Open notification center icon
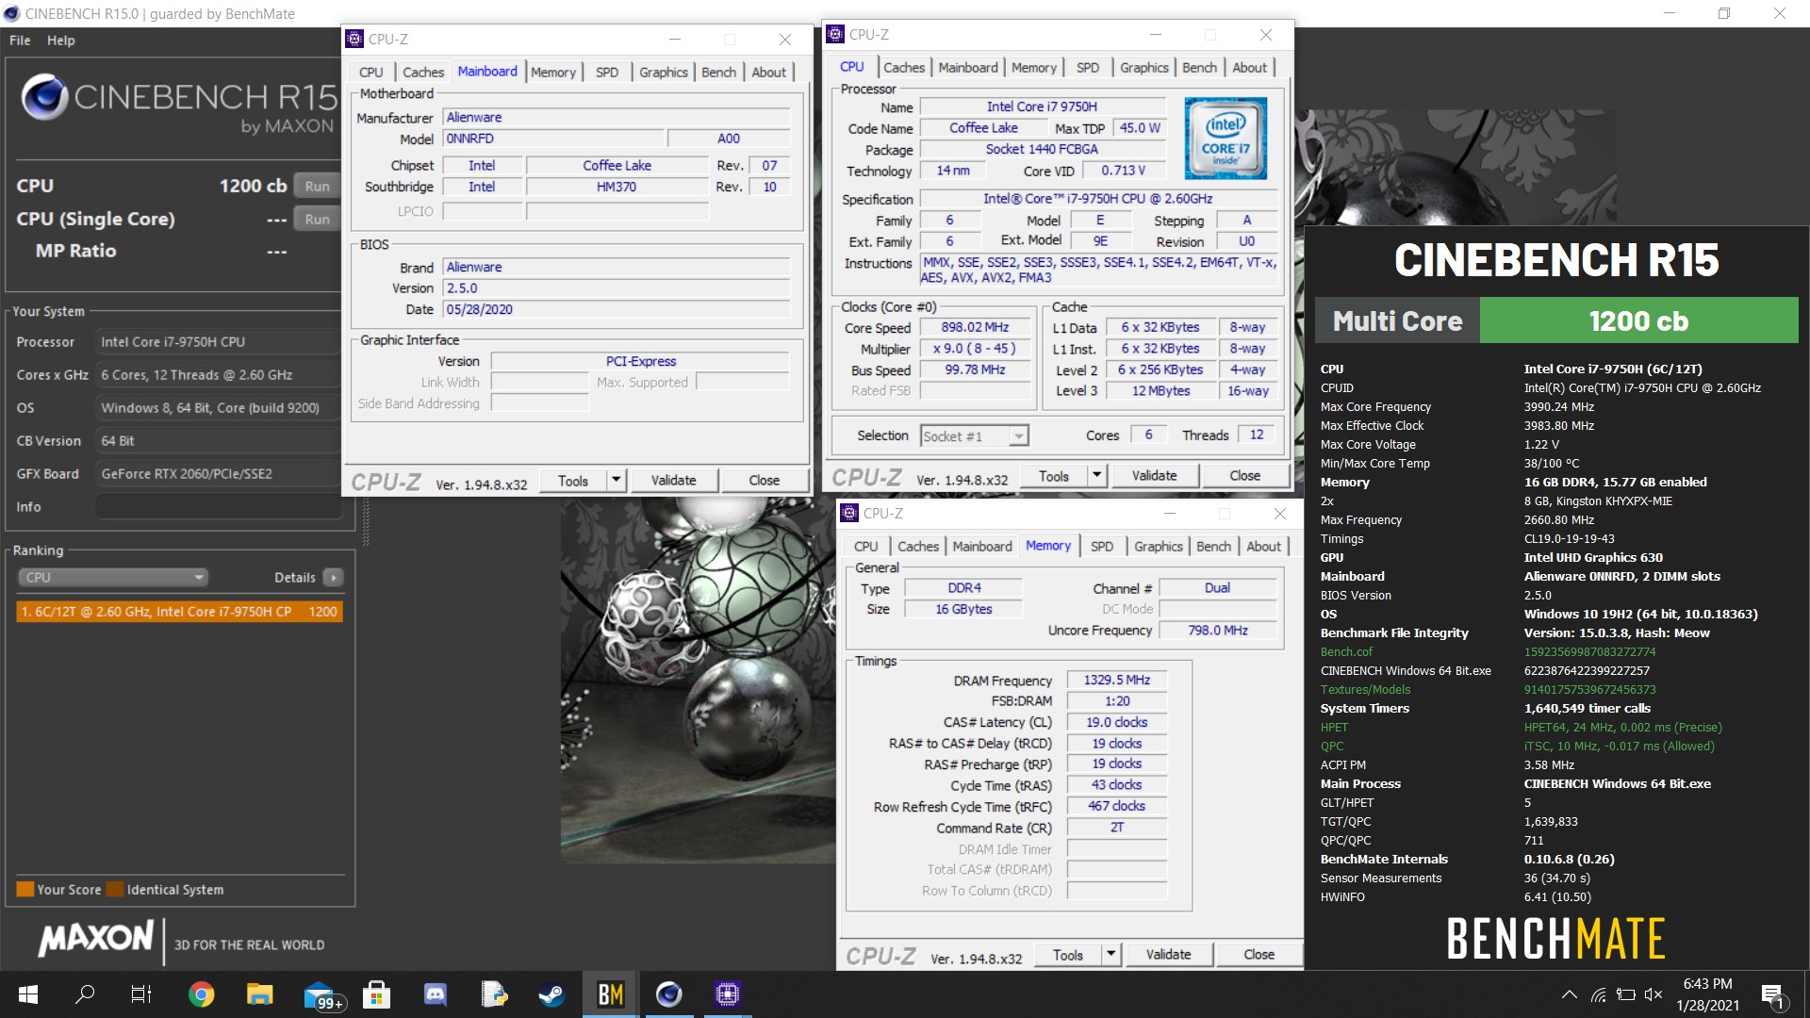Screen dimensions: 1810x1018 click(1772, 996)
